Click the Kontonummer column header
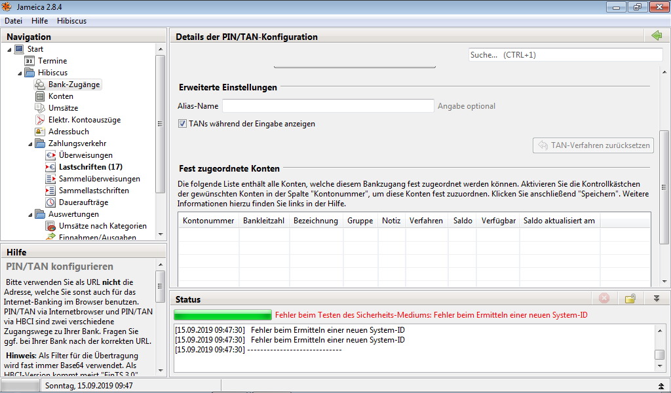The height and width of the screenshot is (393, 671). 208,221
